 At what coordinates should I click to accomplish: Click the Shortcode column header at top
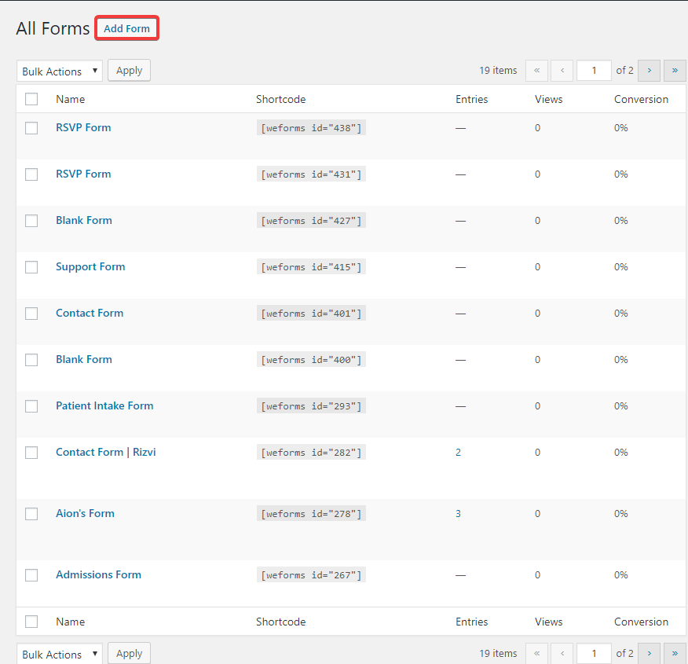point(281,99)
